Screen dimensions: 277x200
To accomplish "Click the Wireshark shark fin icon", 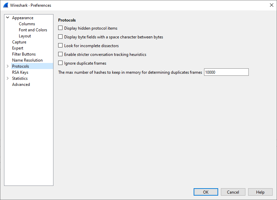I will 6,5.
